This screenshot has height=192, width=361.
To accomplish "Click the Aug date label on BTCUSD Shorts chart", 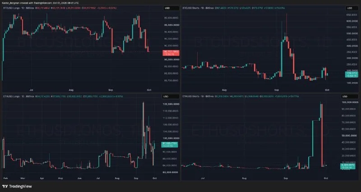I will coord(224,90).
